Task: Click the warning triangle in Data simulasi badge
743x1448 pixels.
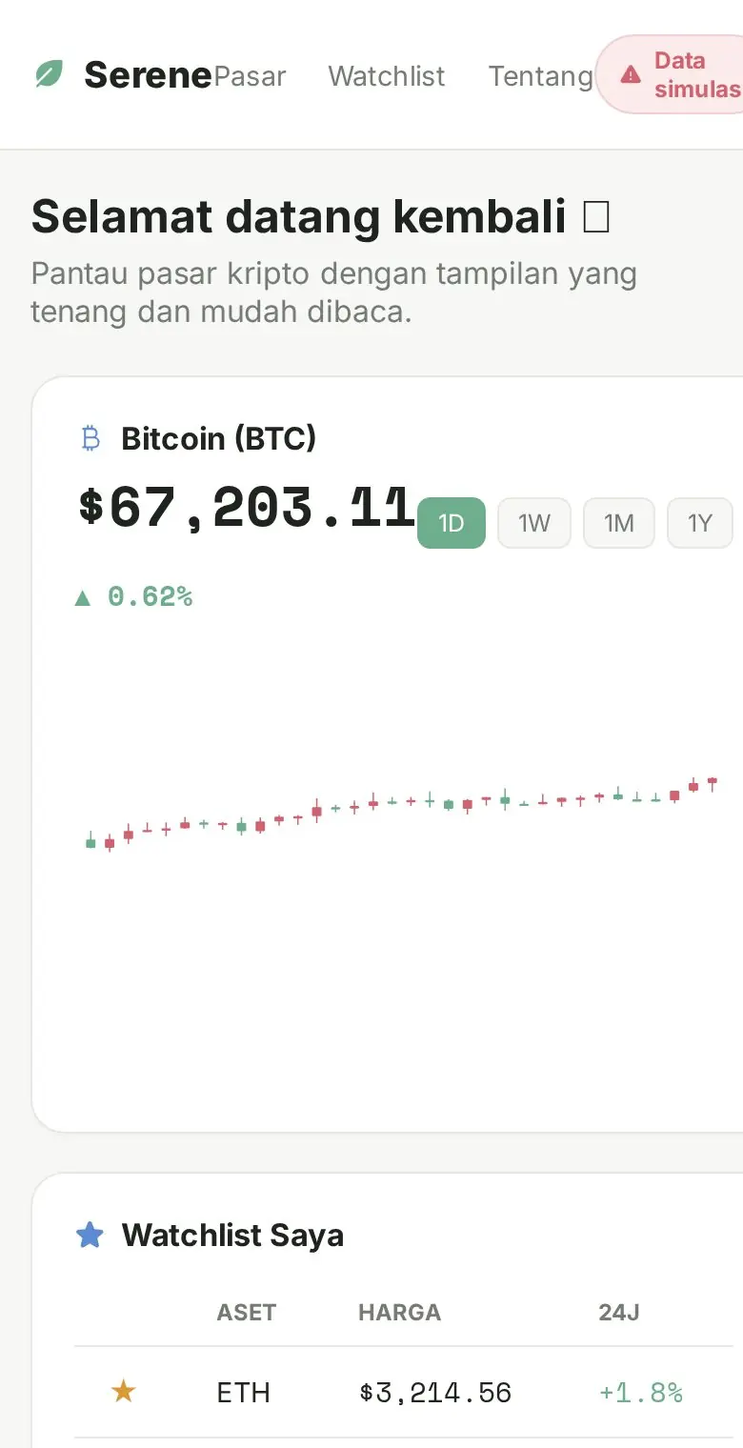Action: tap(631, 74)
